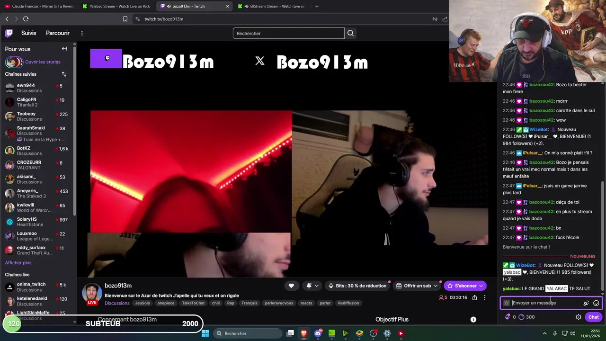Open CROZEURR VALORANT channel
Viewport: 606px width, 341px height.
pos(38,165)
